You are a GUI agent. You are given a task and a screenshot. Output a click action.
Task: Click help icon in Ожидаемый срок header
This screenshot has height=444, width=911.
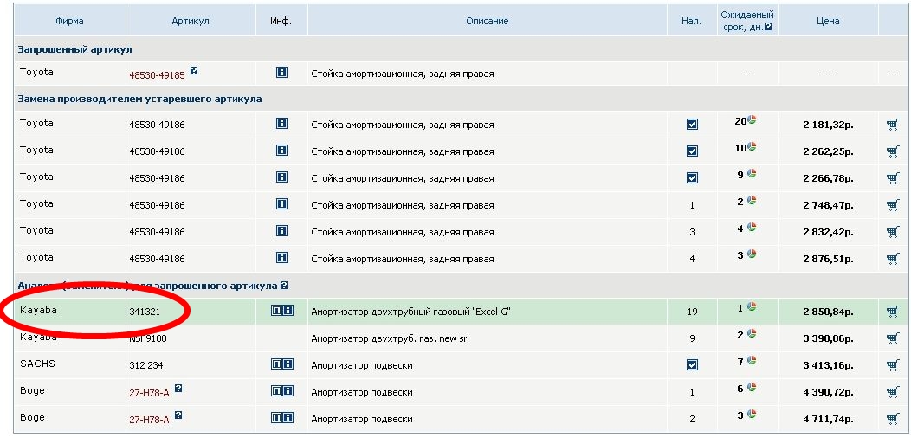(768, 27)
